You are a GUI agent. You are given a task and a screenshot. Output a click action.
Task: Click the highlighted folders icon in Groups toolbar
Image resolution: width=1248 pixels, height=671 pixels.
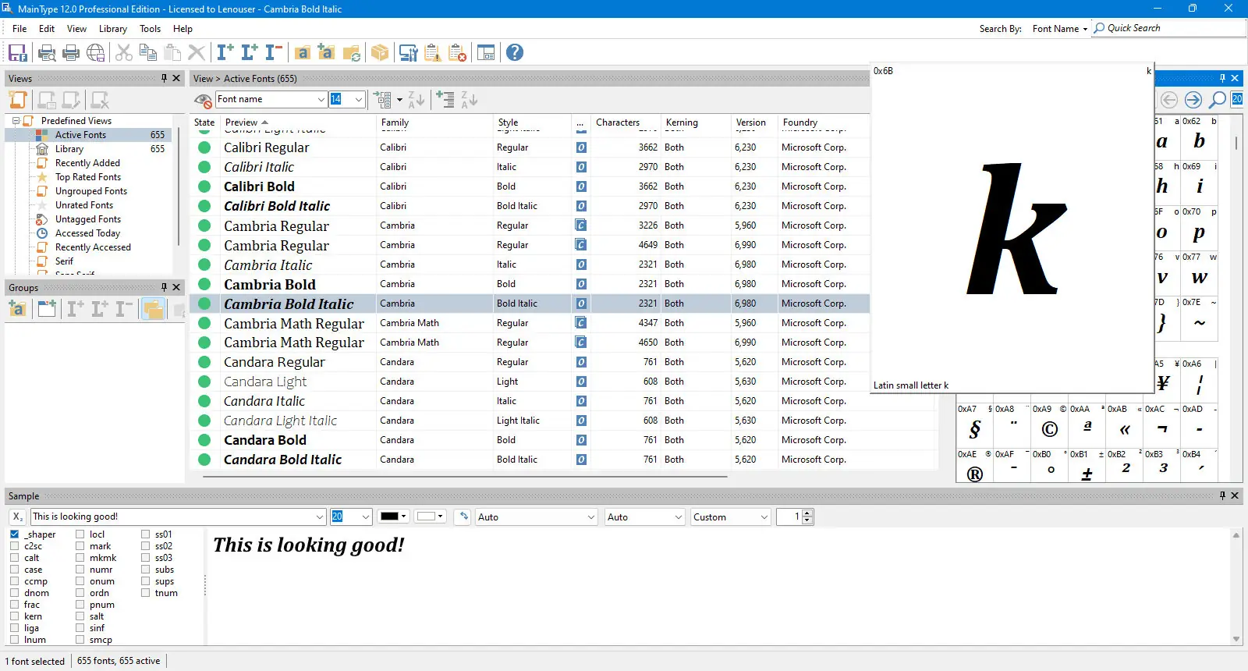click(154, 309)
